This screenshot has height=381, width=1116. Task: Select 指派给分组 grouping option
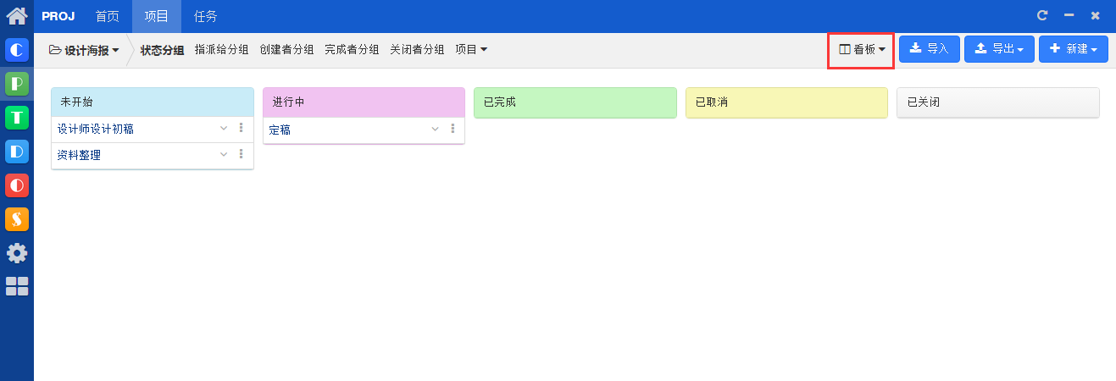(222, 50)
